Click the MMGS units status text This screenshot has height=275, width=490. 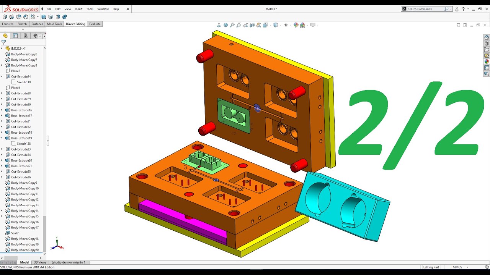click(457, 267)
